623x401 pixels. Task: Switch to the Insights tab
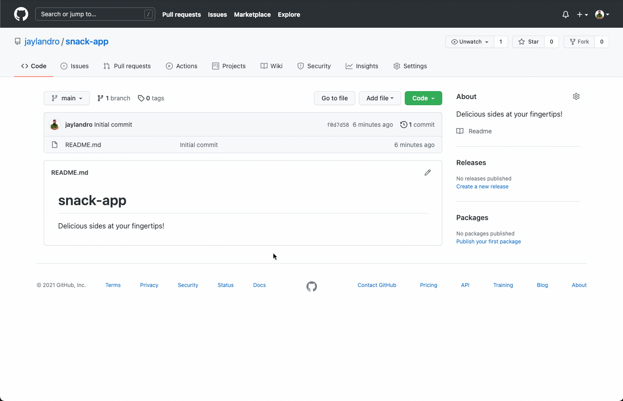362,66
